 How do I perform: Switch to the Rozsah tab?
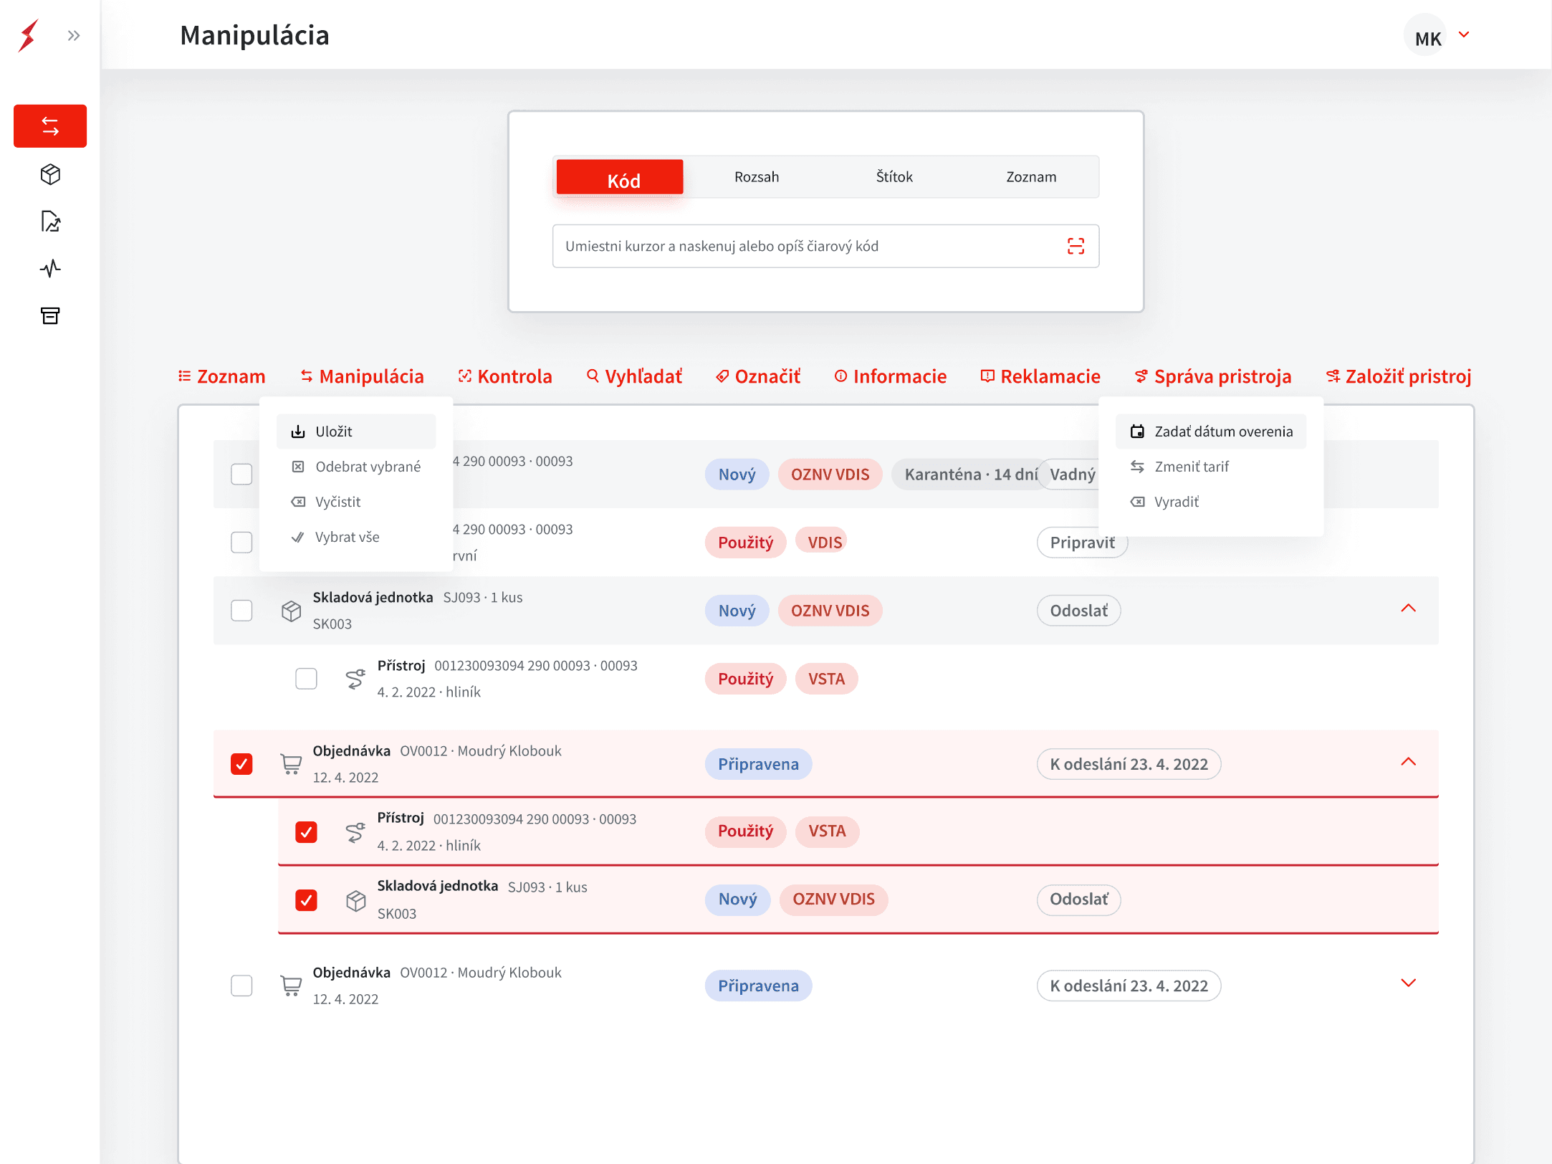click(x=757, y=176)
